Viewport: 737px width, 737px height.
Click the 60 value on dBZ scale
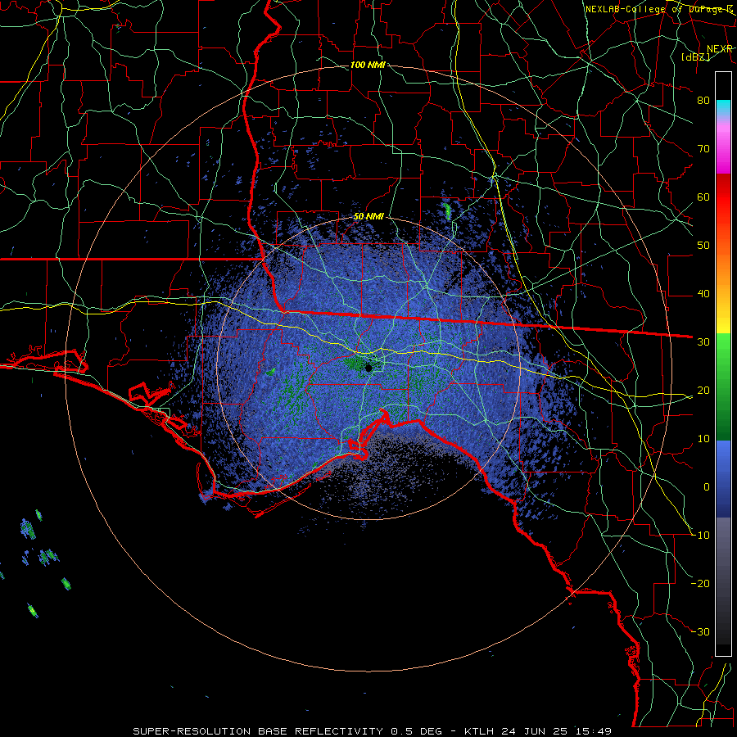703,197
